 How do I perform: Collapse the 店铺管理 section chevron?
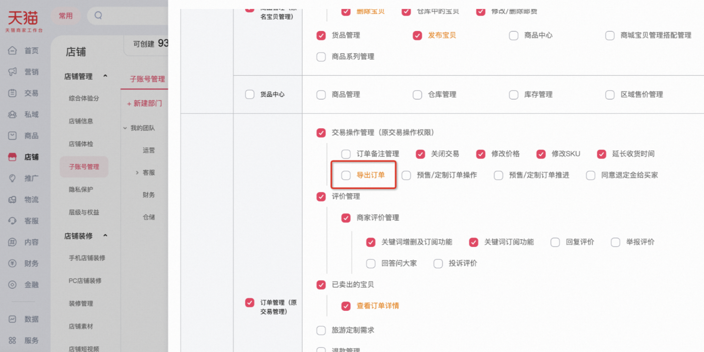point(105,76)
